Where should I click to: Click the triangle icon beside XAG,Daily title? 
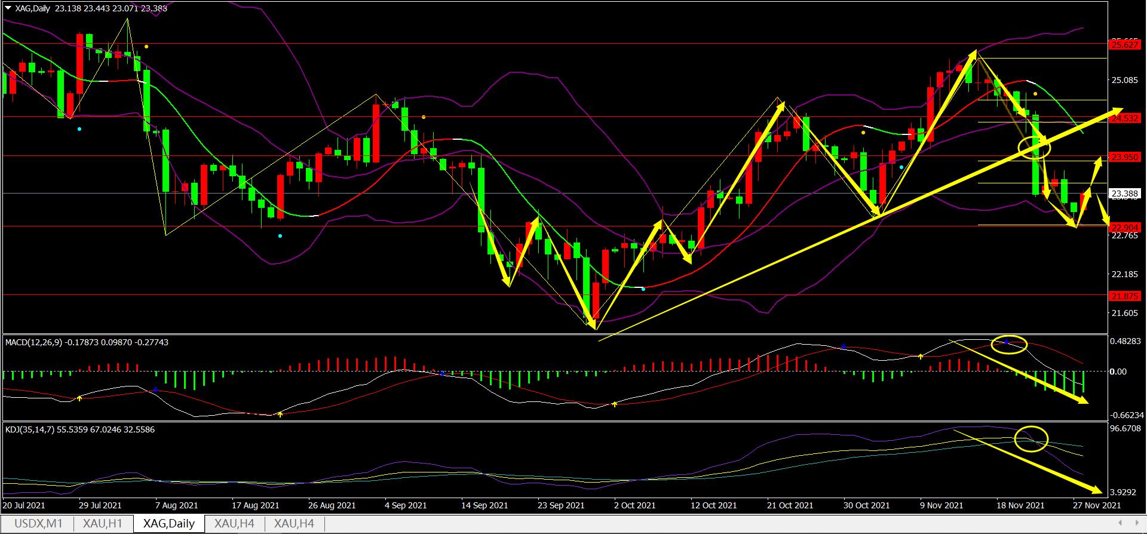pos(8,8)
